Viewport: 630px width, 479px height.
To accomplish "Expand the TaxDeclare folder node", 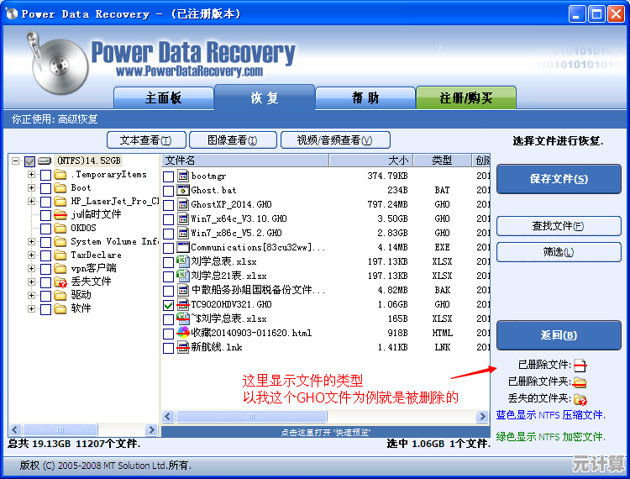I will click(32, 255).
